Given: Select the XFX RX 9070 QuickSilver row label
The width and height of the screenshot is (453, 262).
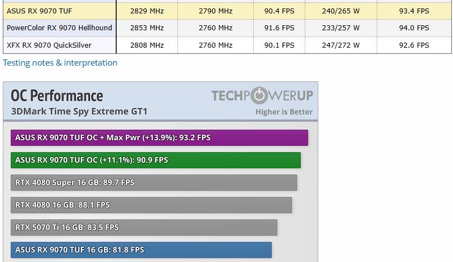Looking at the screenshot, I should tap(49, 45).
